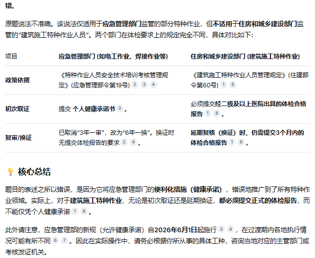Select the 初次取证 row label

[17, 109]
